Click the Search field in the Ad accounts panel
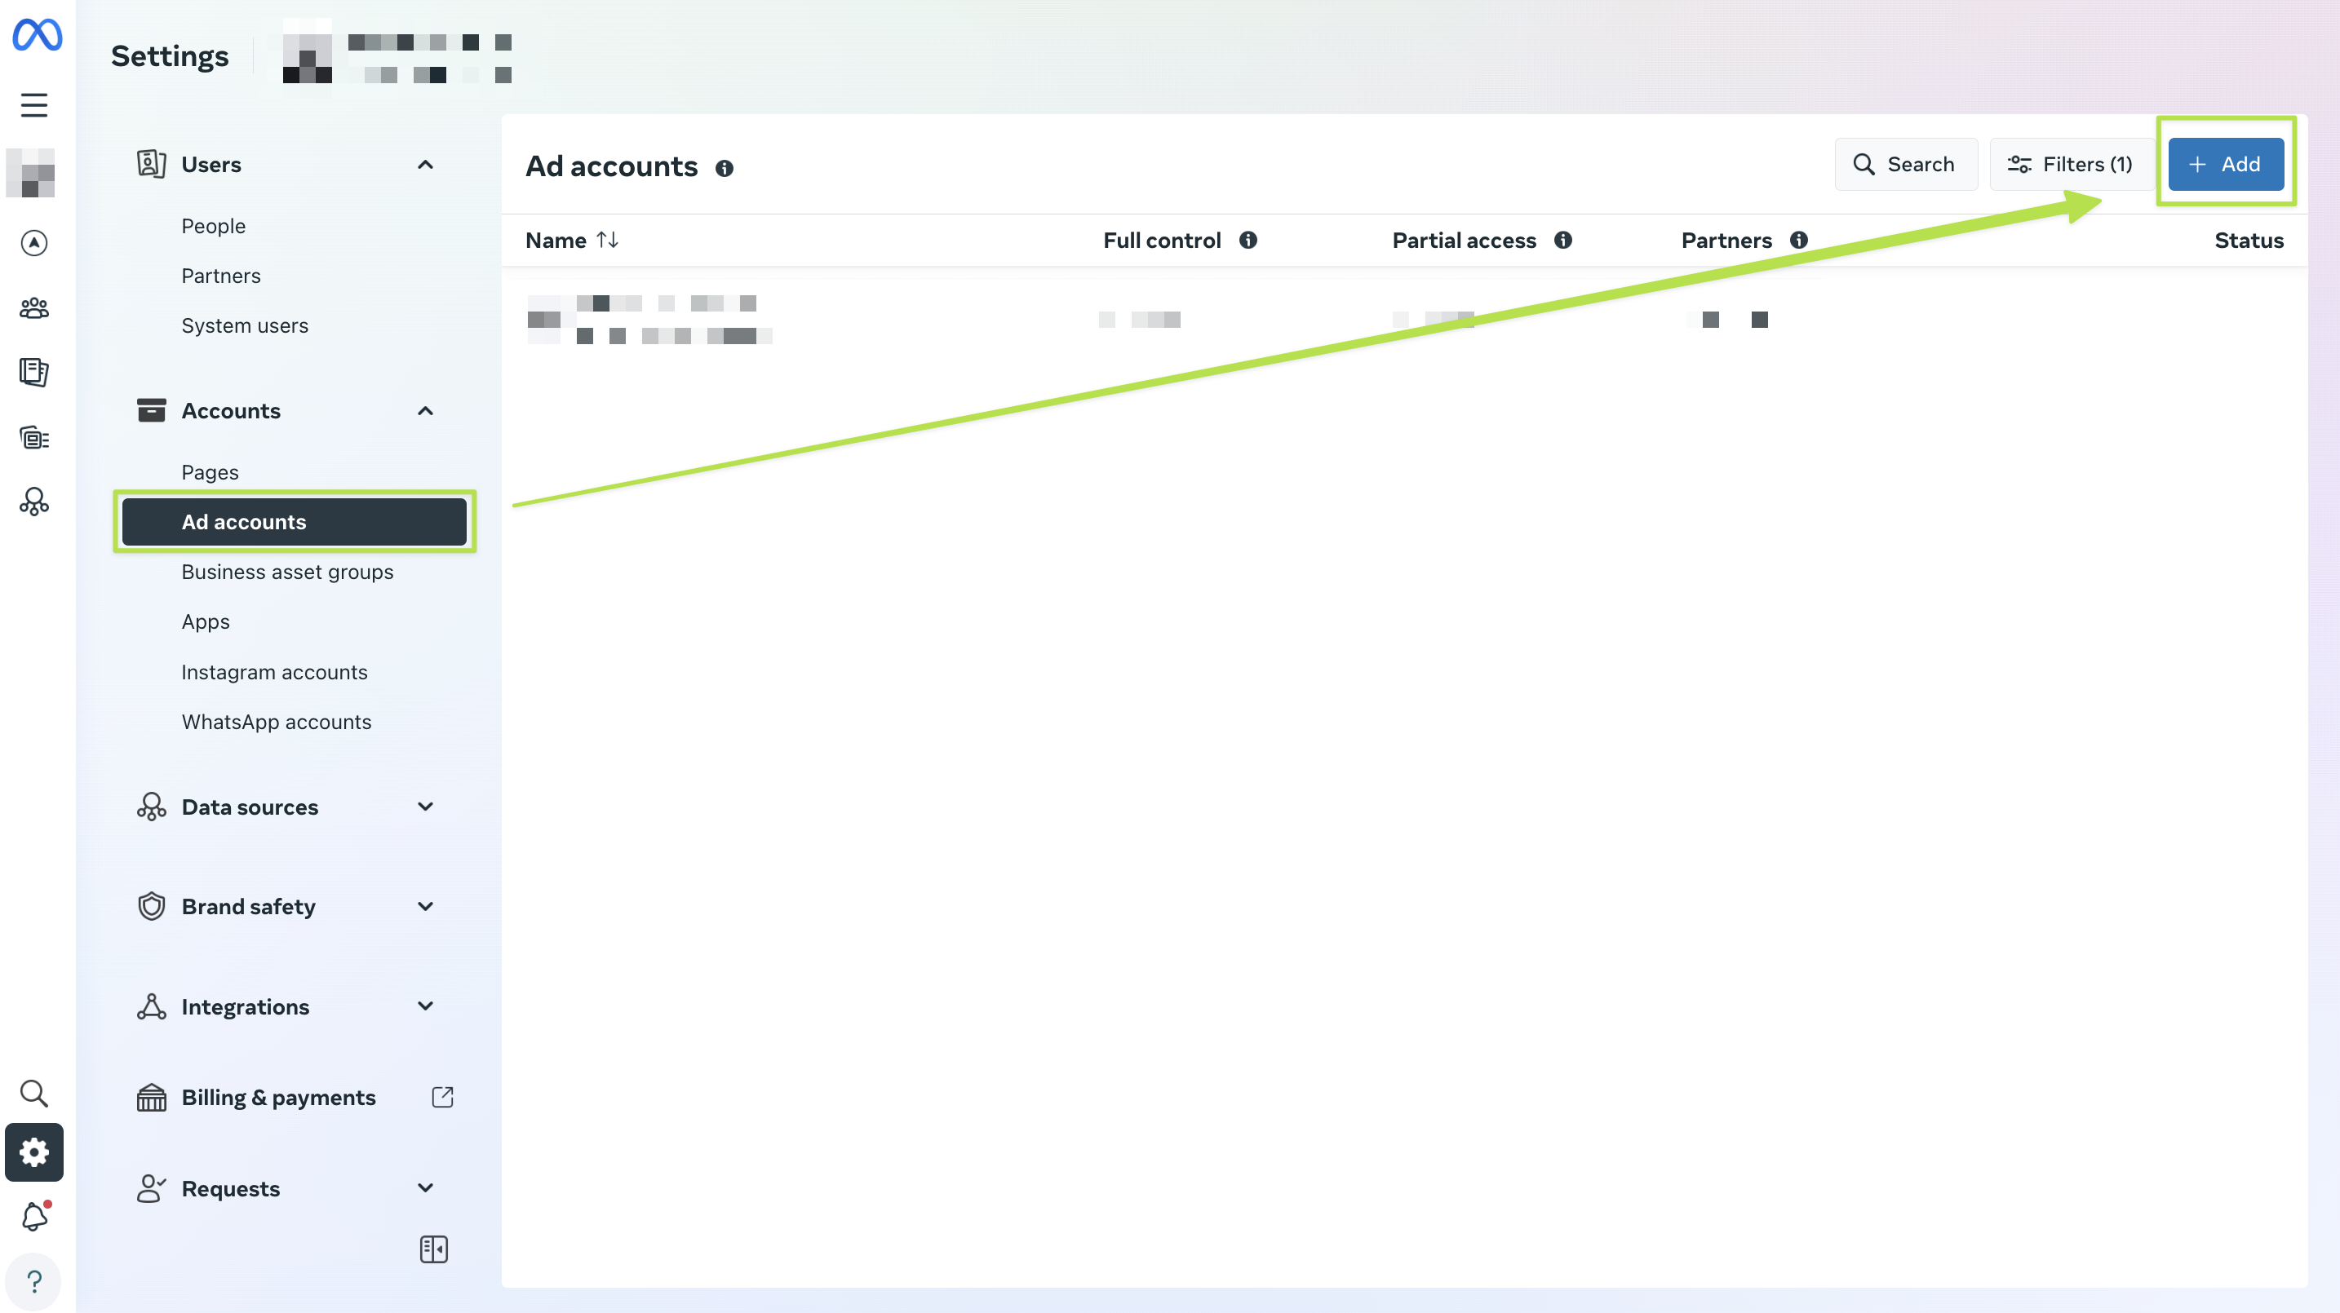 (1905, 165)
